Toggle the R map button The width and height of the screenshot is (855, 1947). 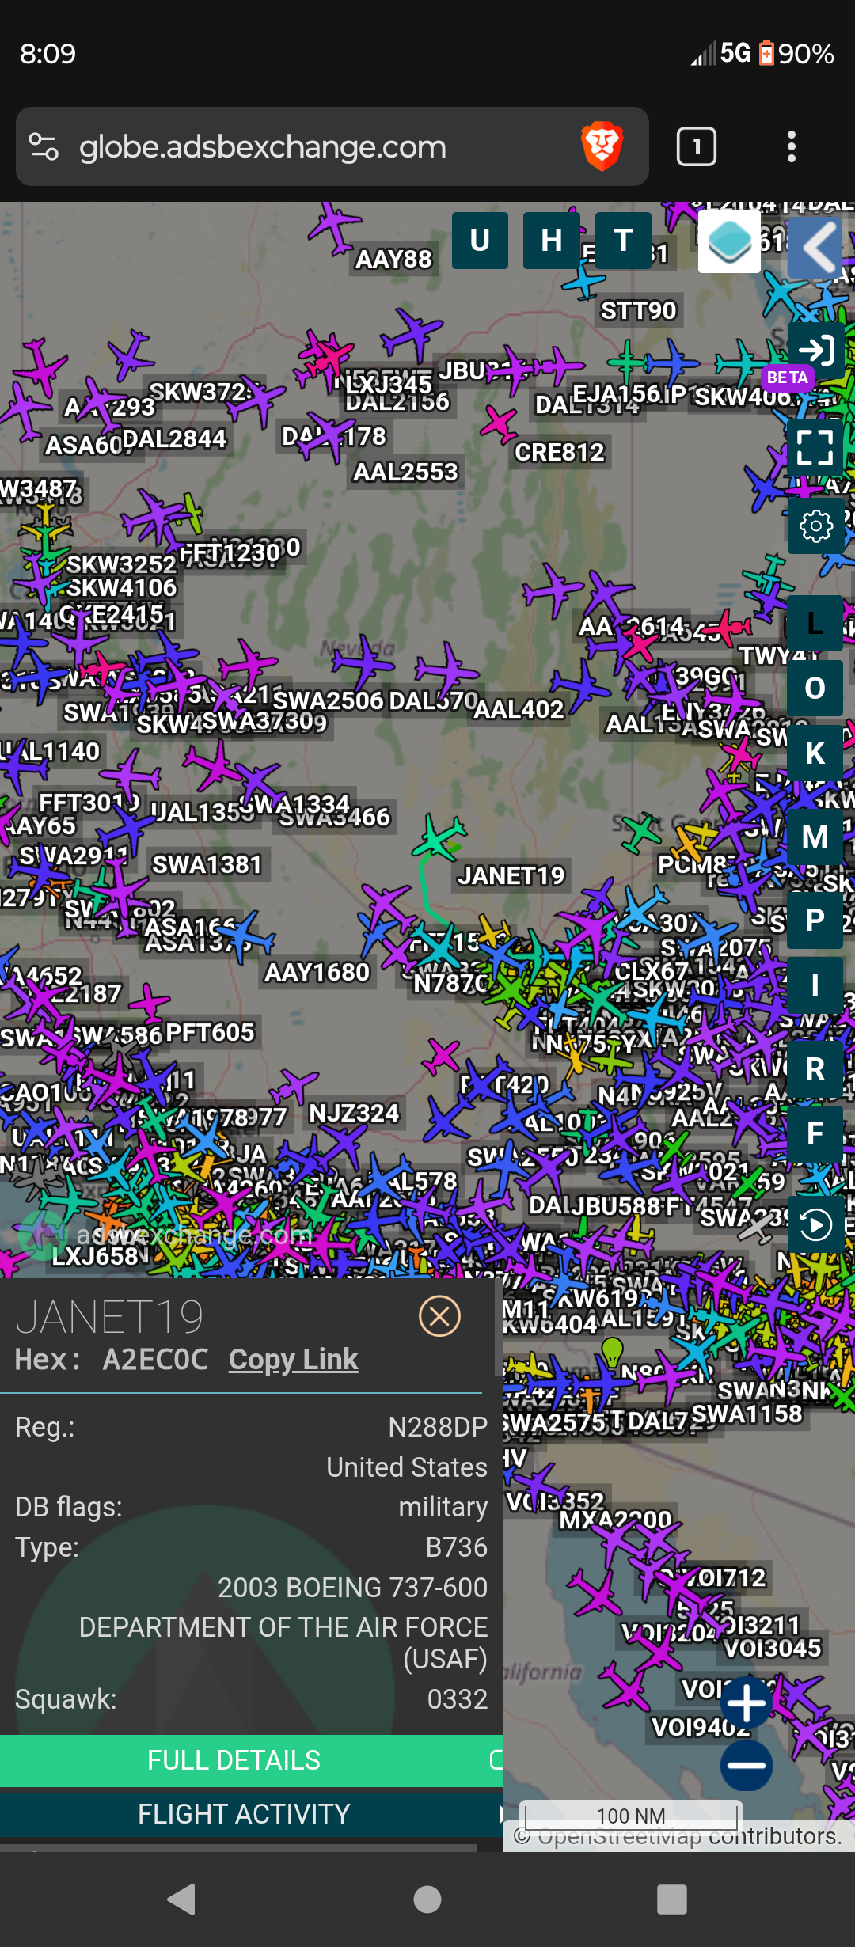pos(815,1069)
